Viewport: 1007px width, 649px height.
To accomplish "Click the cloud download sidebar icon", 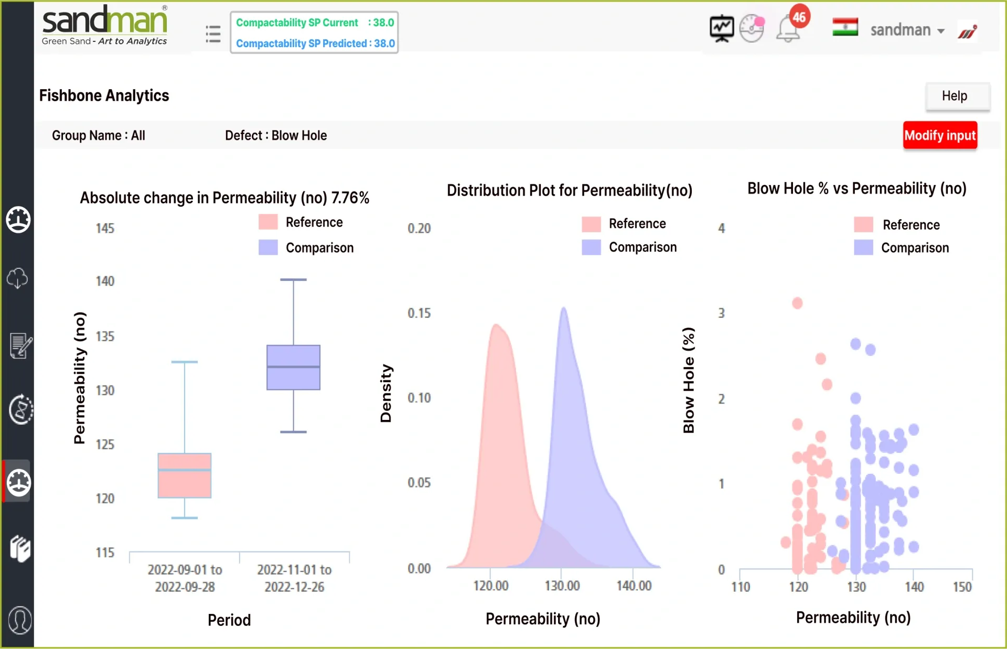I will click(18, 278).
